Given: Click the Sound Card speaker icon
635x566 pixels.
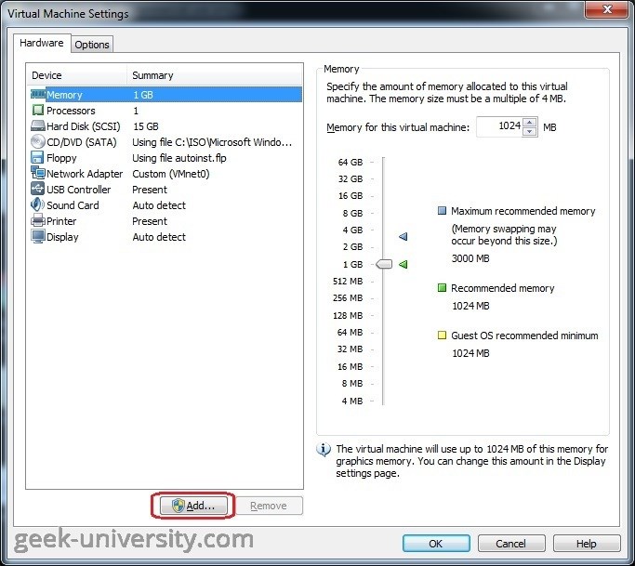Looking at the screenshot, I should pyautogui.click(x=37, y=204).
